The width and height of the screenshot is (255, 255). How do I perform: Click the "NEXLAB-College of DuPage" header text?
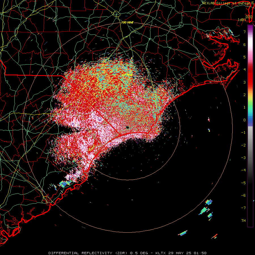click(226, 3)
